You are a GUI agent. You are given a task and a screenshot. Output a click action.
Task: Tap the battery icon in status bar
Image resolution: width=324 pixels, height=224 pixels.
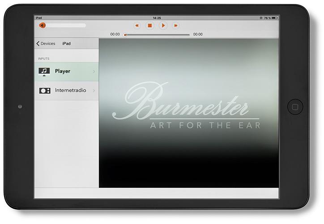(x=274, y=18)
